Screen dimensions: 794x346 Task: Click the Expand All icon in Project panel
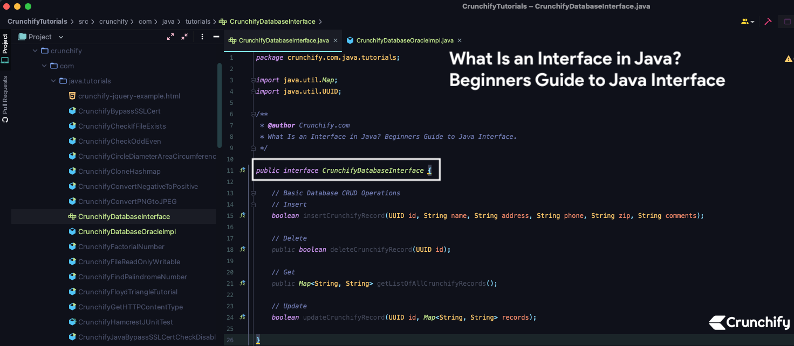170,37
